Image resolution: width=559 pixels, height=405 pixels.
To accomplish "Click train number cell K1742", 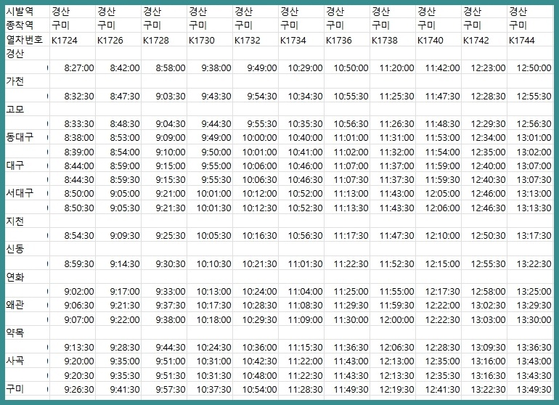I will (x=483, y=40).
